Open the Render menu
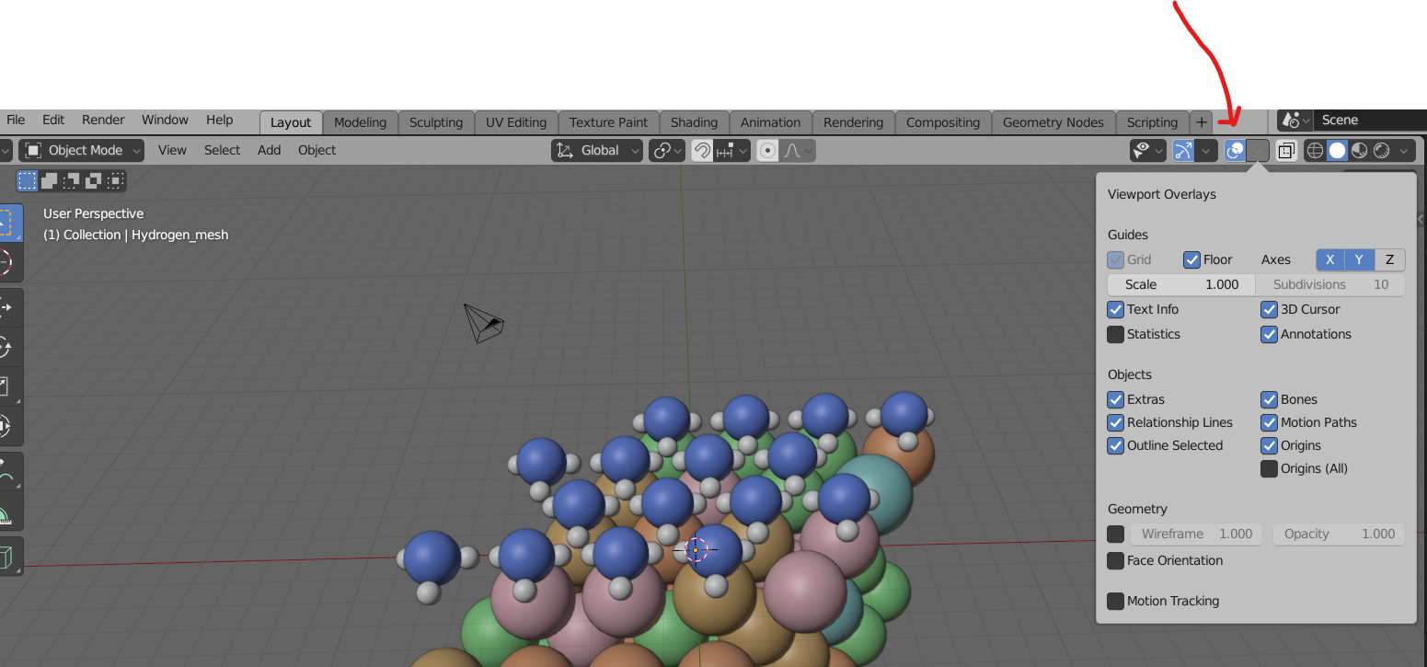The width and height of the screenshot is (1427, 667). click(x=103, y=120)
